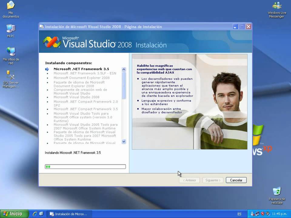This screenshot has width=291, height=218.
Task: Click the installer title bar icon
Action: pyautogui.click(x=42, y=27)
